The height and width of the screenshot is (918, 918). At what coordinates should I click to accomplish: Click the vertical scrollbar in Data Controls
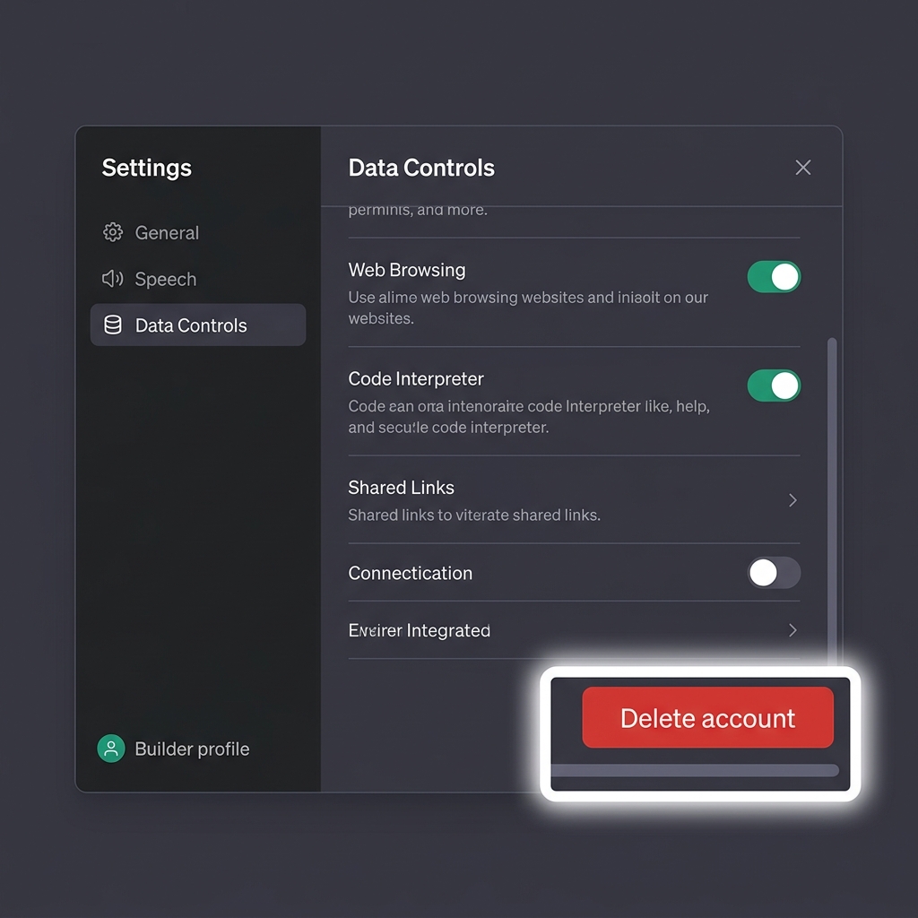831,501
